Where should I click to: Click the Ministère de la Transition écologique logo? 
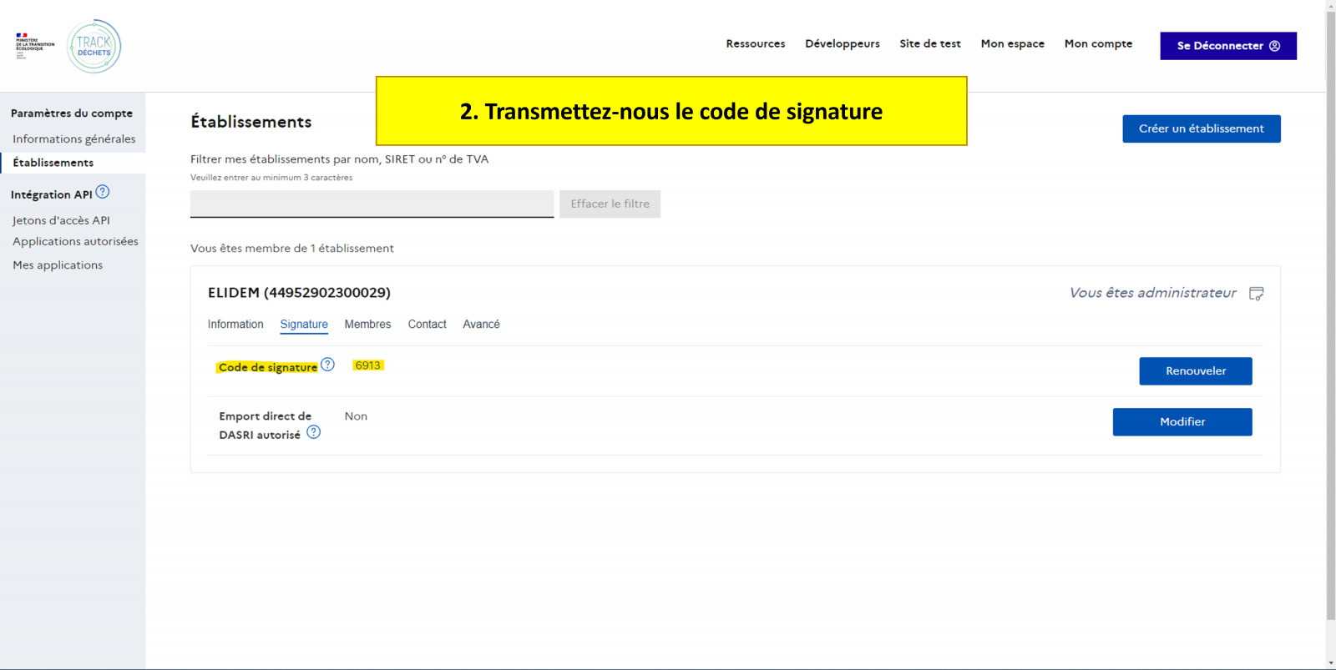[x=34, y=46]
